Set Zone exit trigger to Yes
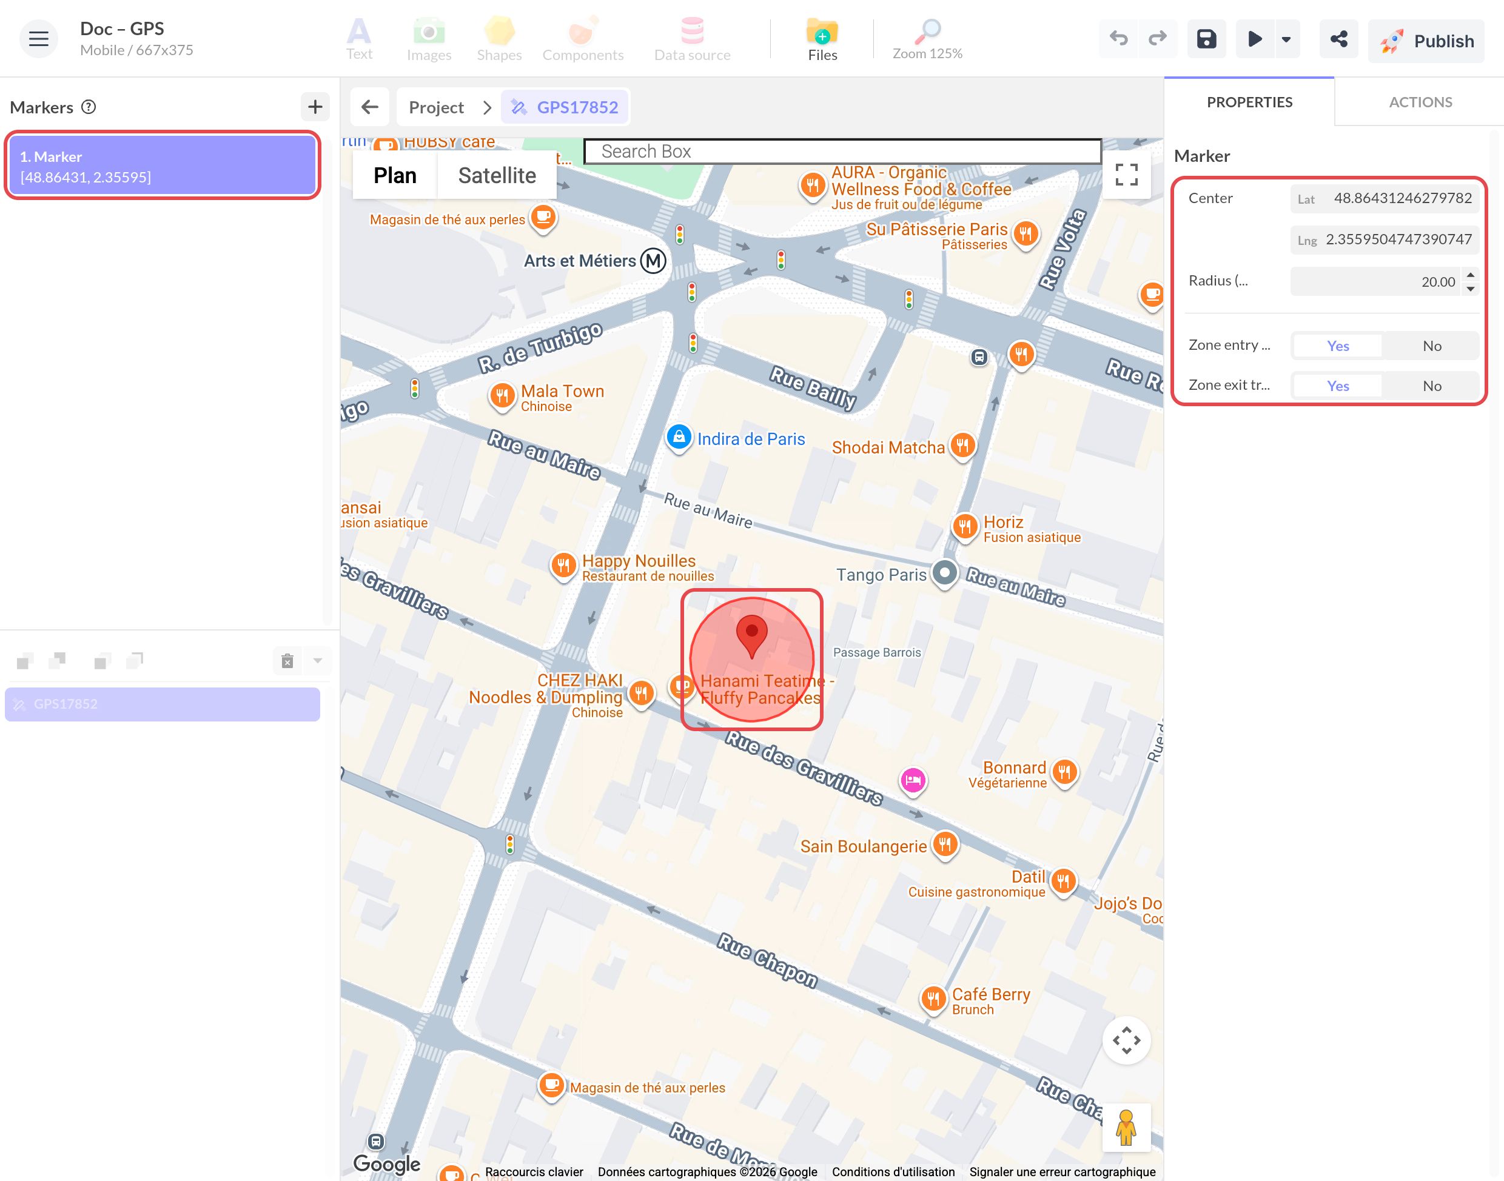This screenshot has width=1504, height=1181. point(1338,386)
